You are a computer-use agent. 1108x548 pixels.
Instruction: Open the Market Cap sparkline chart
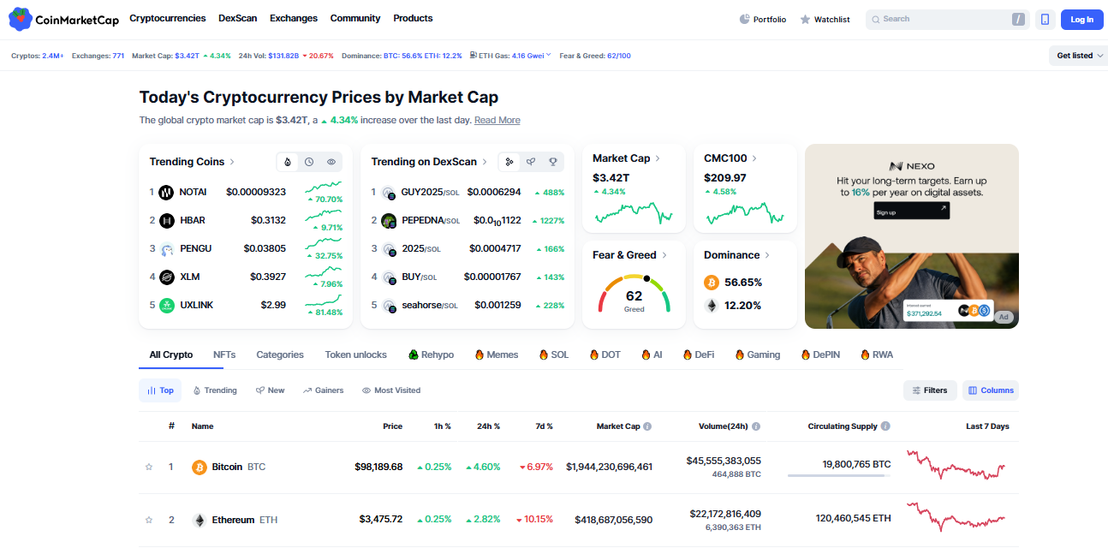634,213
